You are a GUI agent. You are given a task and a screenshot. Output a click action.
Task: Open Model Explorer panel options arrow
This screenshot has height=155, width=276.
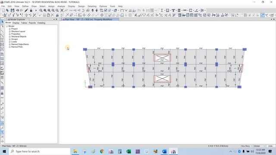tap(54, 19)
